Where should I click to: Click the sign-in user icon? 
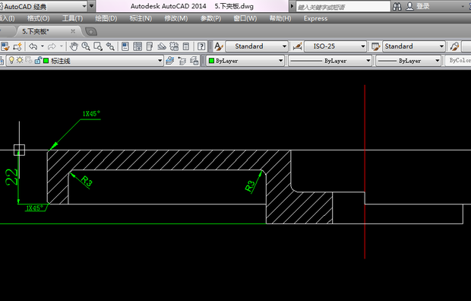tap(409, 6)
